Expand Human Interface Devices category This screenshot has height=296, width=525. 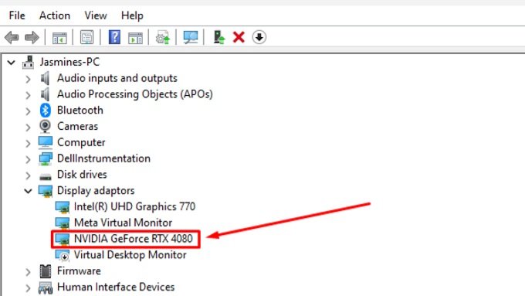click(28, 288)
